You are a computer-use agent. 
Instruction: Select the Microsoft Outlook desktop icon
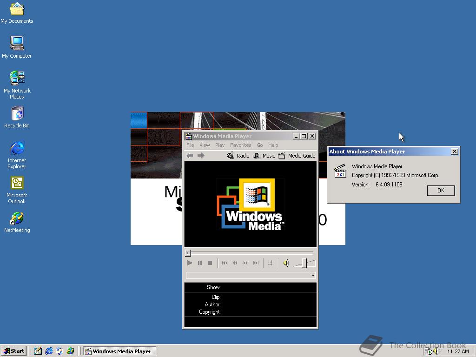click(x=17, y=190)
